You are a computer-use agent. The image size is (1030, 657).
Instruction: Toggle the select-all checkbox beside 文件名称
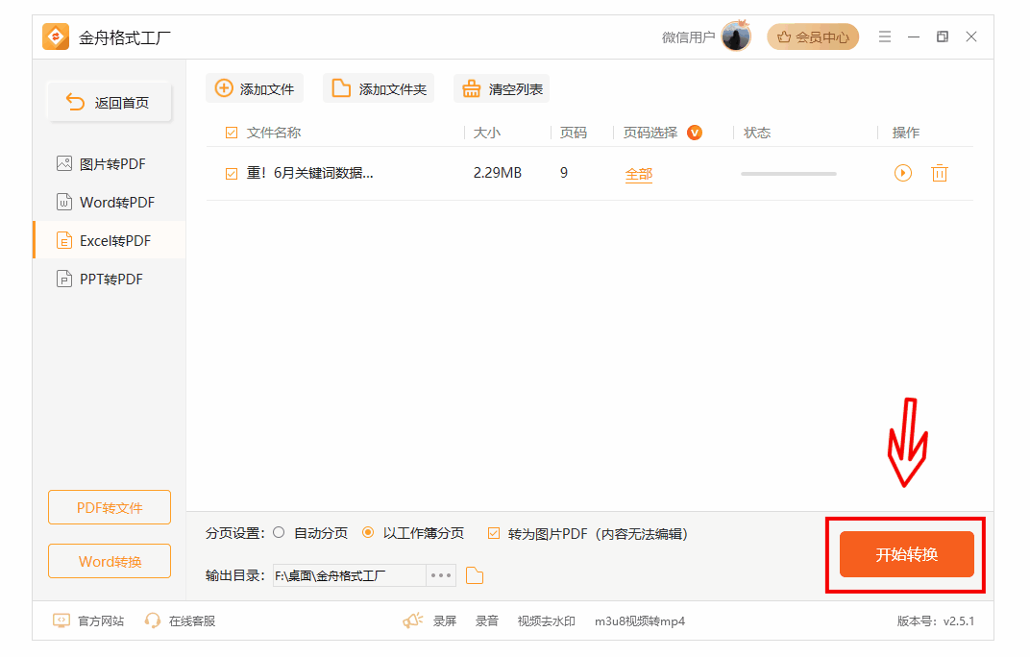point(231,134)
